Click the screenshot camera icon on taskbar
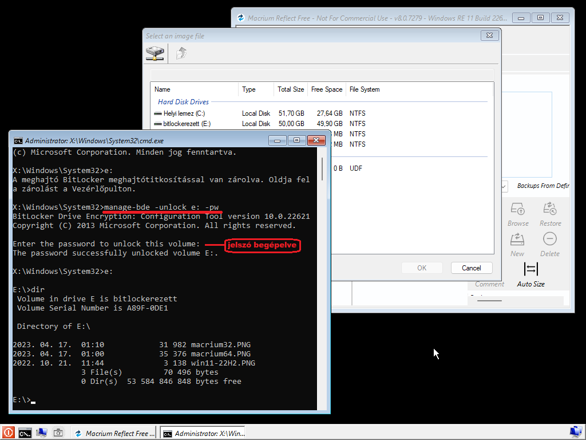 pyautogui.click(x=58, y=433)
